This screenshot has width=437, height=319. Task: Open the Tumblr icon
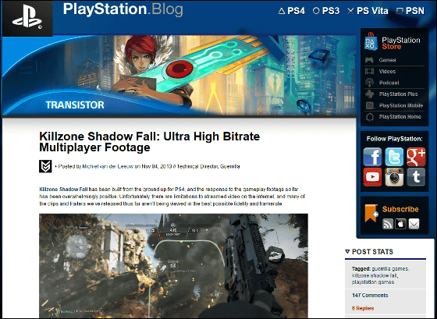point(416,177)
